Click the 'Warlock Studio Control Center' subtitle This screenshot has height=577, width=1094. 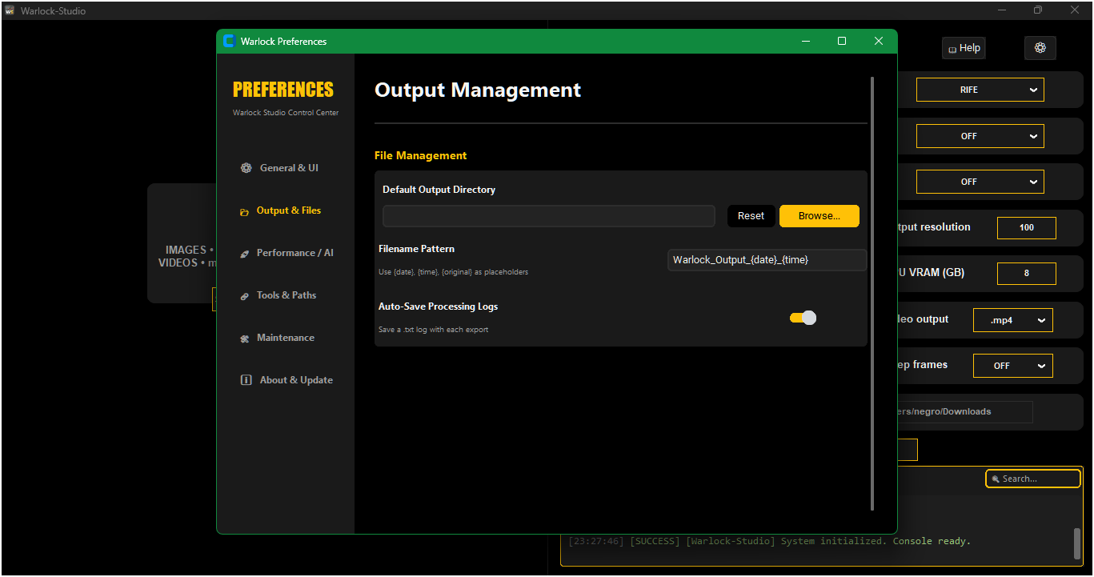[x=286, y=113]
